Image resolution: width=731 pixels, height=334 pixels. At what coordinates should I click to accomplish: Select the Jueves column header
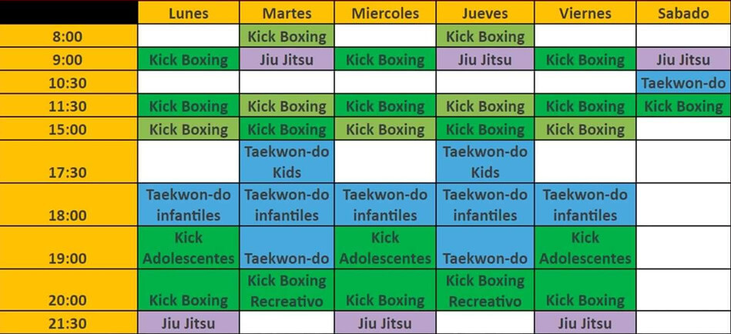tap(485, 13)
